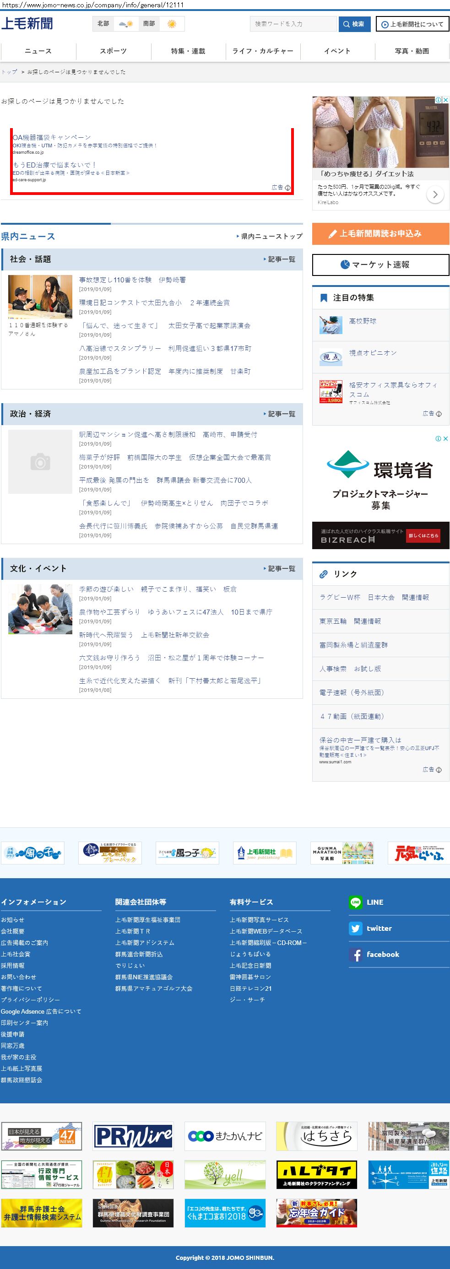Open the マーケット速報 button
Image resolution: width=450 pixels, height=1269 pixels.
tap(380, 265)
